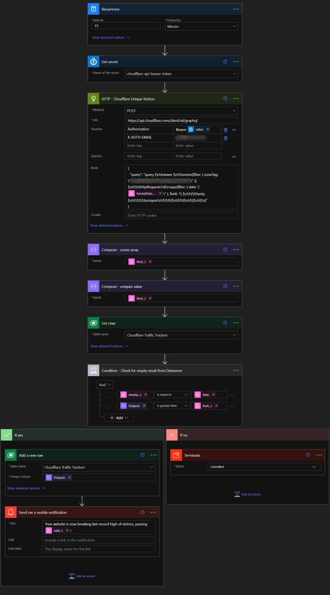Image resolution: width=330 pixels, height=595 pixels.
Task: Click the Add button inside the Condition
Action: tap(119, 418)
